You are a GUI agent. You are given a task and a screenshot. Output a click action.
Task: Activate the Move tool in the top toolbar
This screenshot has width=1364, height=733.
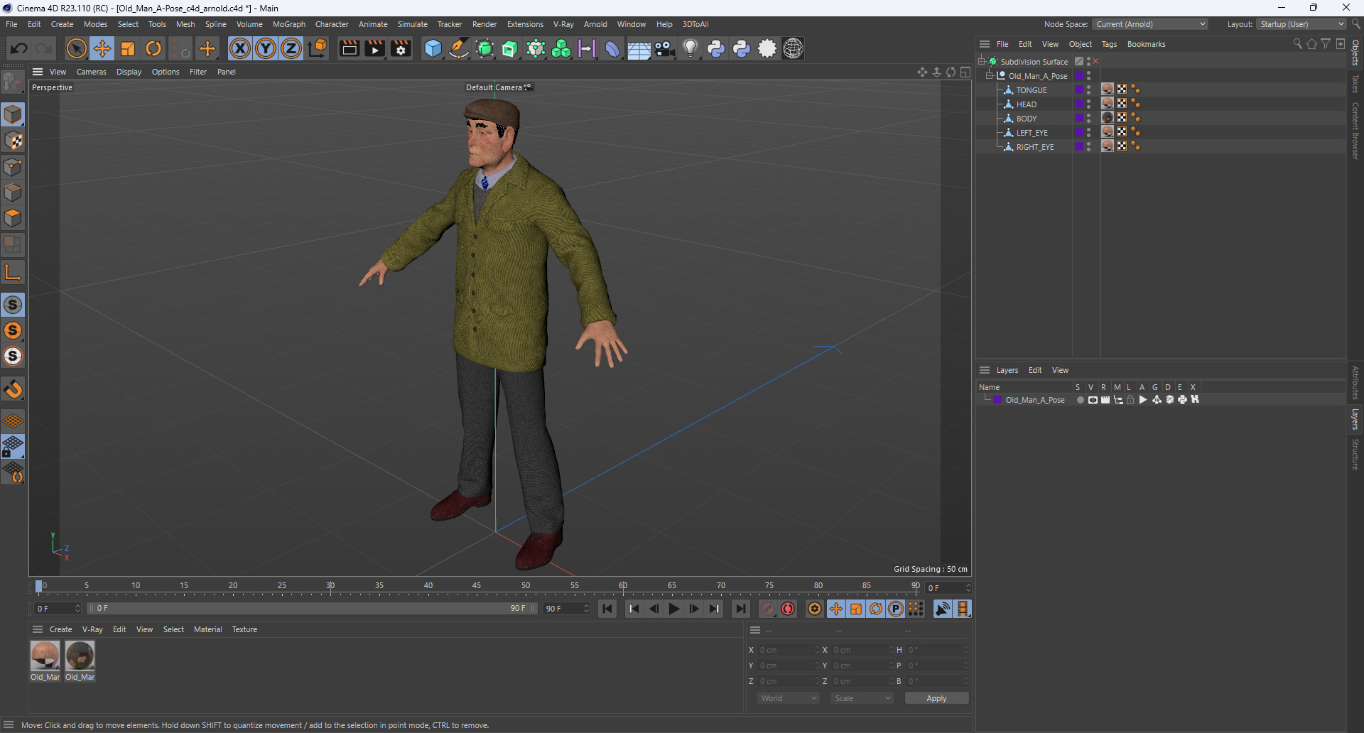click(102, 48)
